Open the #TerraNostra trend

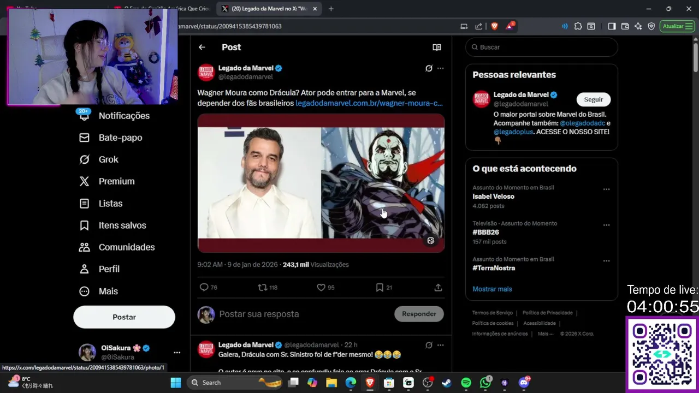[494, 268]
